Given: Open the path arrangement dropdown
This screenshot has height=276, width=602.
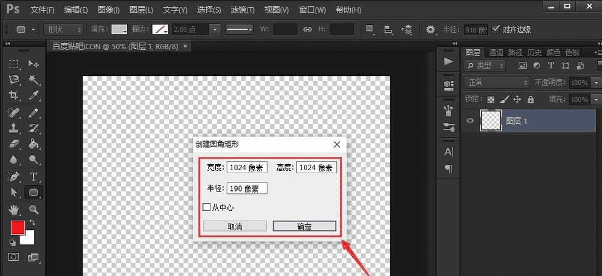Looking at the screenshot, I should (x=407, y=30).
